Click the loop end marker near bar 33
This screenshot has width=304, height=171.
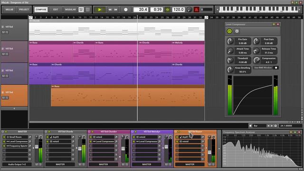[206, 18]
